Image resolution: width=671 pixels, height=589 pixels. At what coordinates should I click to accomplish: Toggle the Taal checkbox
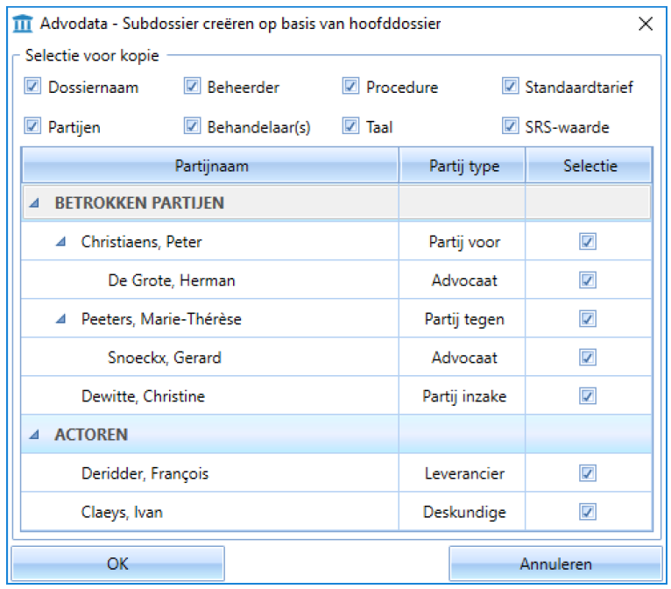(350, 126)
